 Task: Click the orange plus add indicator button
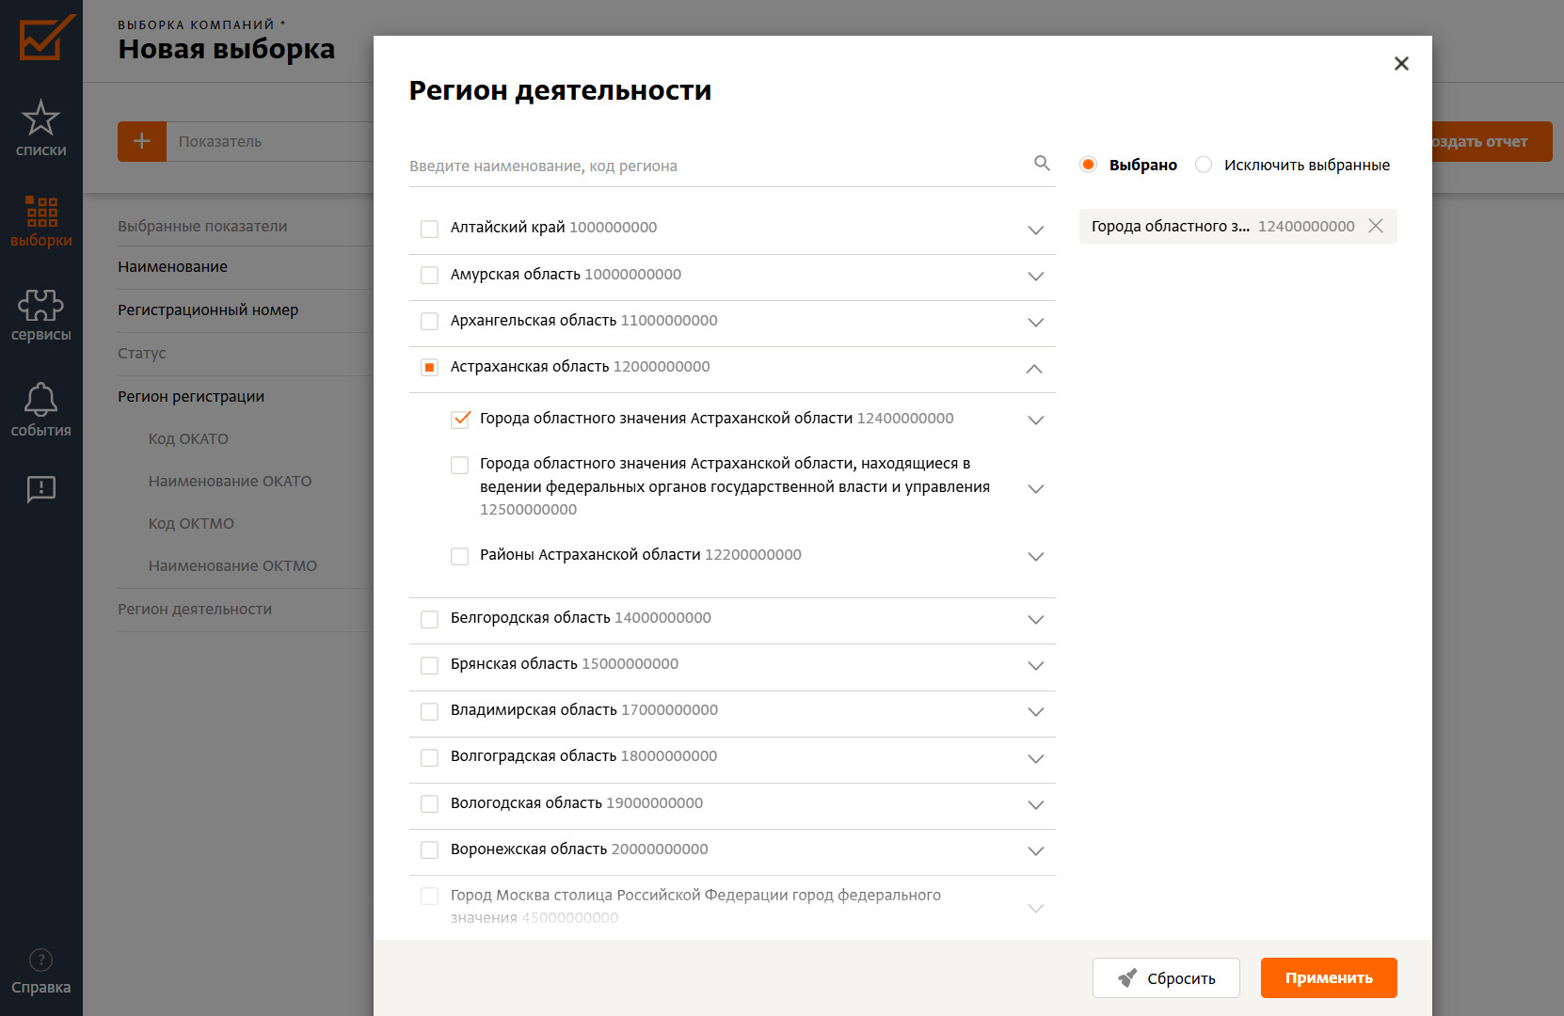coord(142,141)
